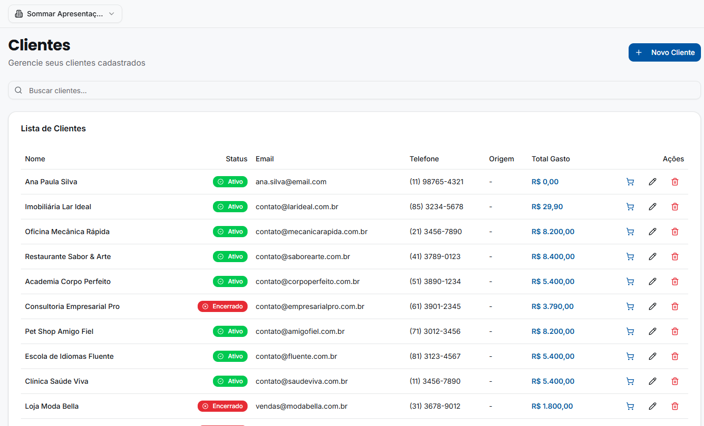
Task: Open the cart for Escola de Idiomas Fluente
Action: 630,356
